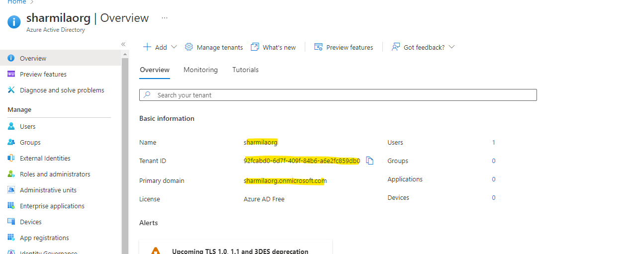628x254 pixels.
Task: Switch to the Tutorials tab
Action: click(246, 70)
